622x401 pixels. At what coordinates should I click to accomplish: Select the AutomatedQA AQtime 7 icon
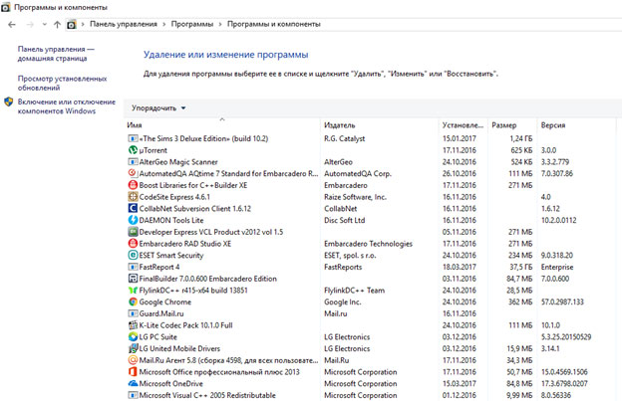pyautogui.click(x=133, y=173)
